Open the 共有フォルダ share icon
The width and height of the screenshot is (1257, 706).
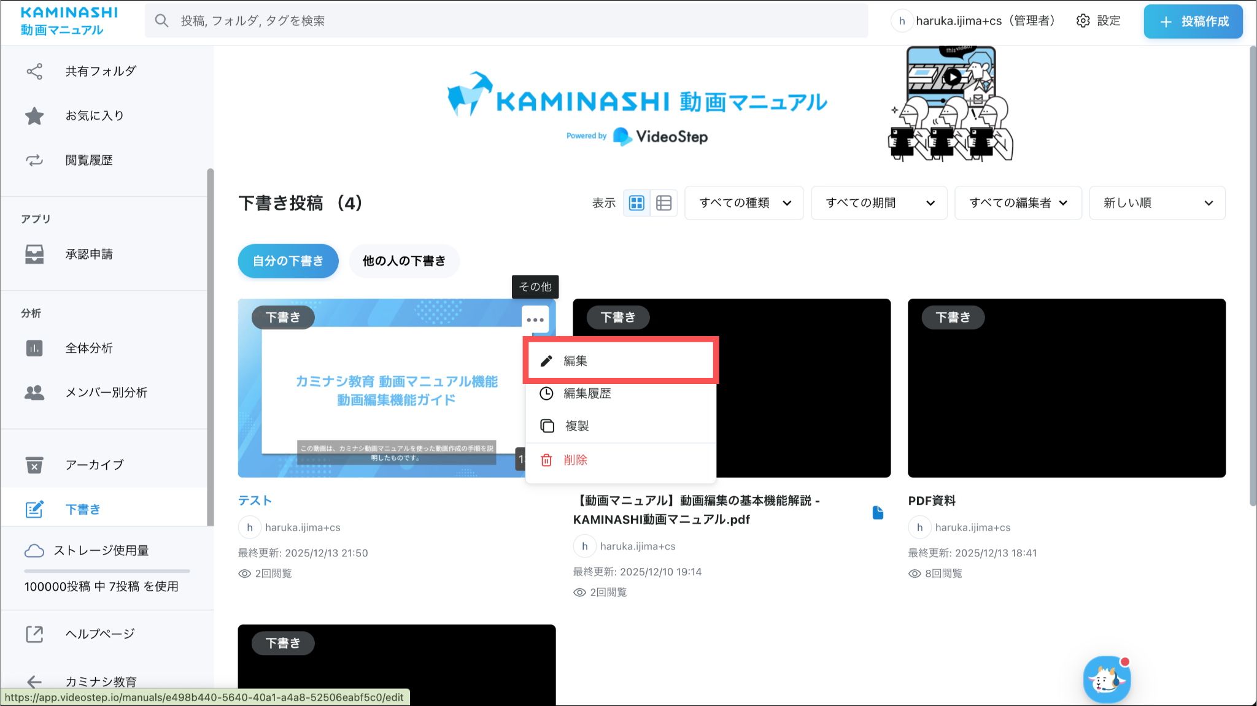click(34, 71)
